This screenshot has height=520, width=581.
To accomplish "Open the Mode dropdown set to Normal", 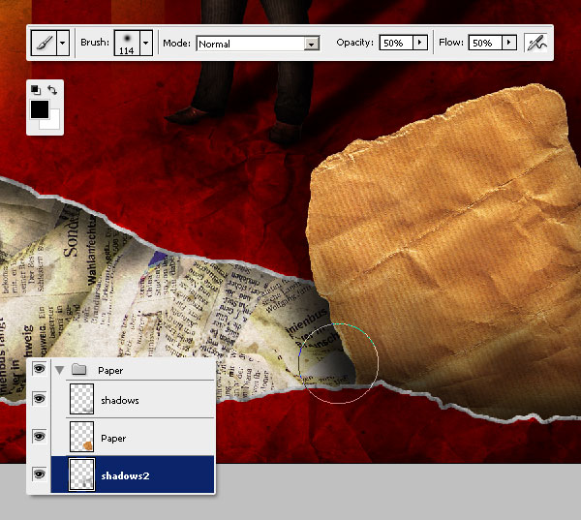I will [258, 44].
